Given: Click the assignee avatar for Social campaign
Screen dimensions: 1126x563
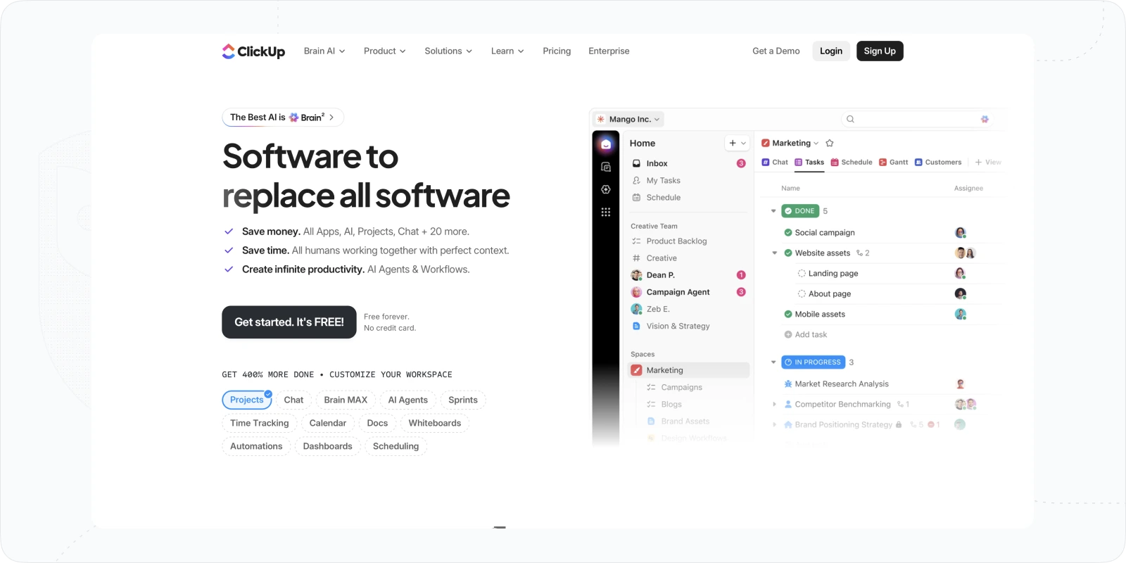Looking at the screenshot, I should [960, 233].
